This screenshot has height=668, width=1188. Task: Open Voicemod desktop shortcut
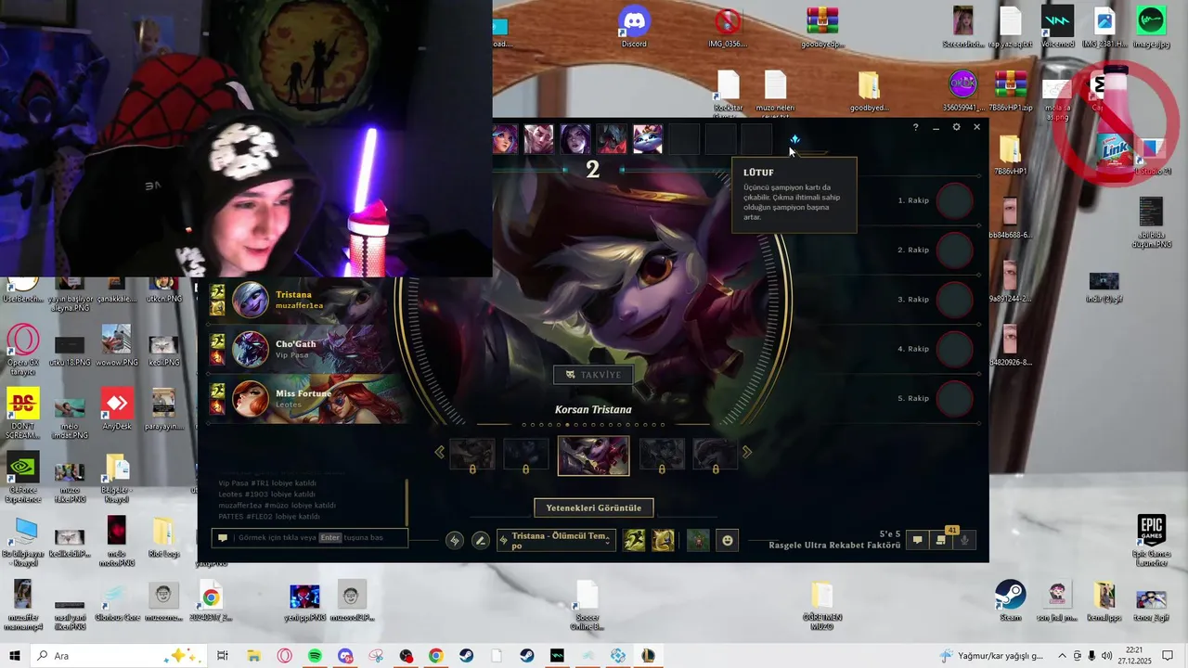coord(1057,28)
